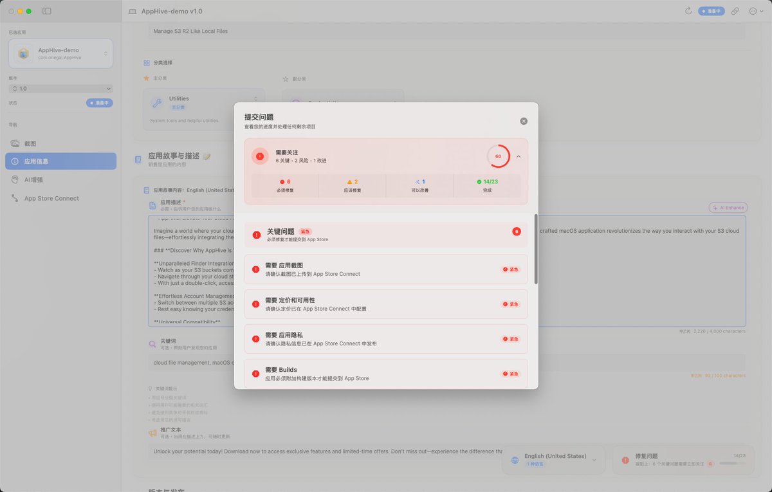Go to App Store Connect sidebar item
The height and width of the screenshot is (492, 772).
(x=61, y=198)
